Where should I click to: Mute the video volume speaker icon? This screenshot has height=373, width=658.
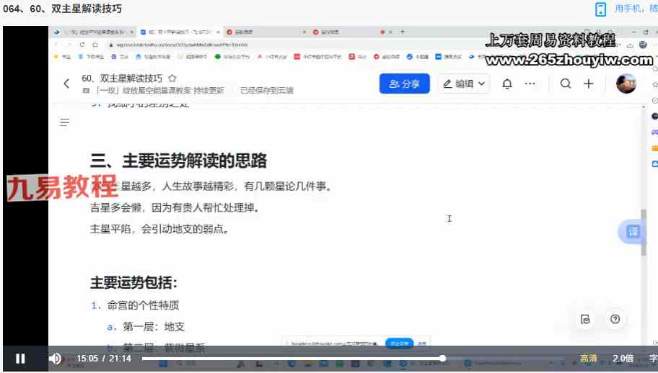55,358
